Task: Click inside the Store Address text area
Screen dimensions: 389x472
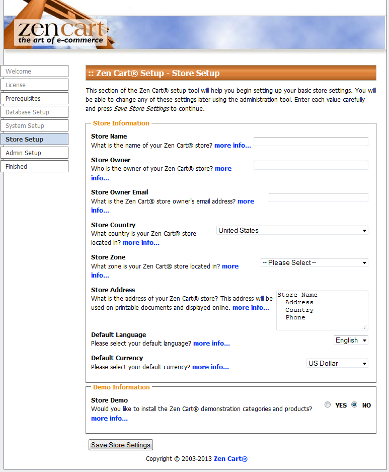Action: tap(322, 310)
